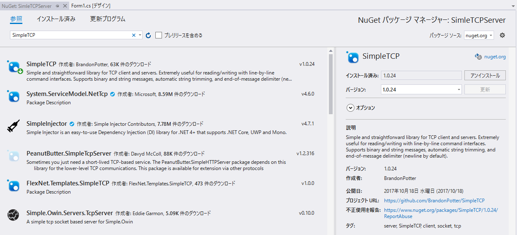Screen dimensions: 517x235
Task: Open the GitHub プロジェクト URL link
Action: point(434,201)
